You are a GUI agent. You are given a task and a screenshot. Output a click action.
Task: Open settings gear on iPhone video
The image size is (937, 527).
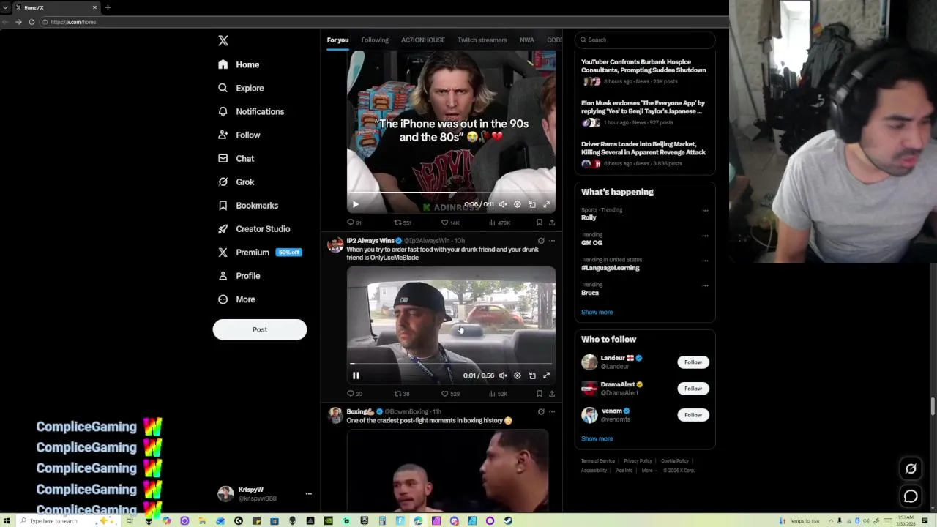[x=518, y=205]
